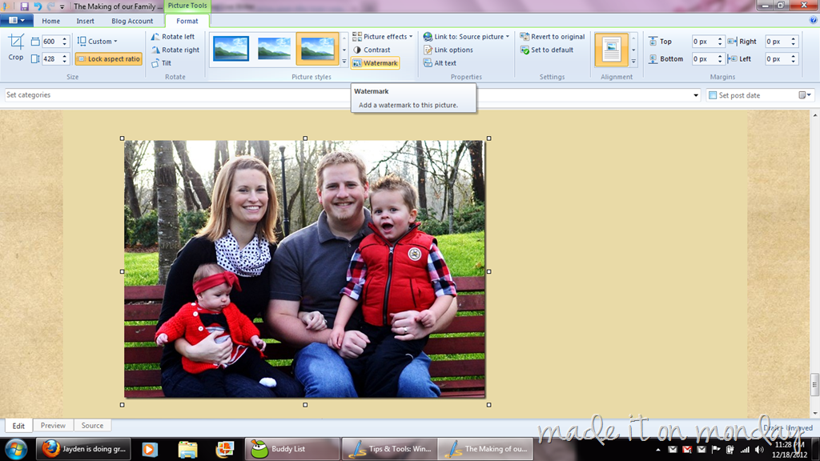Screen dimensions: 820x461
Task: Open Link options
Action: 448,50
